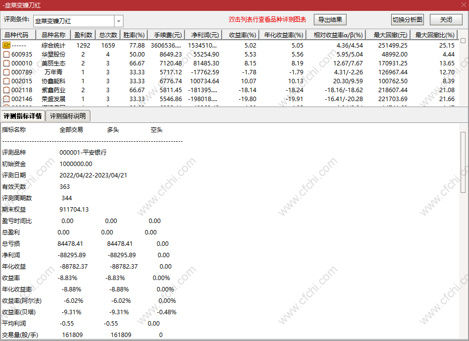Click the -19.91 annualized return cell

[294, 99]
